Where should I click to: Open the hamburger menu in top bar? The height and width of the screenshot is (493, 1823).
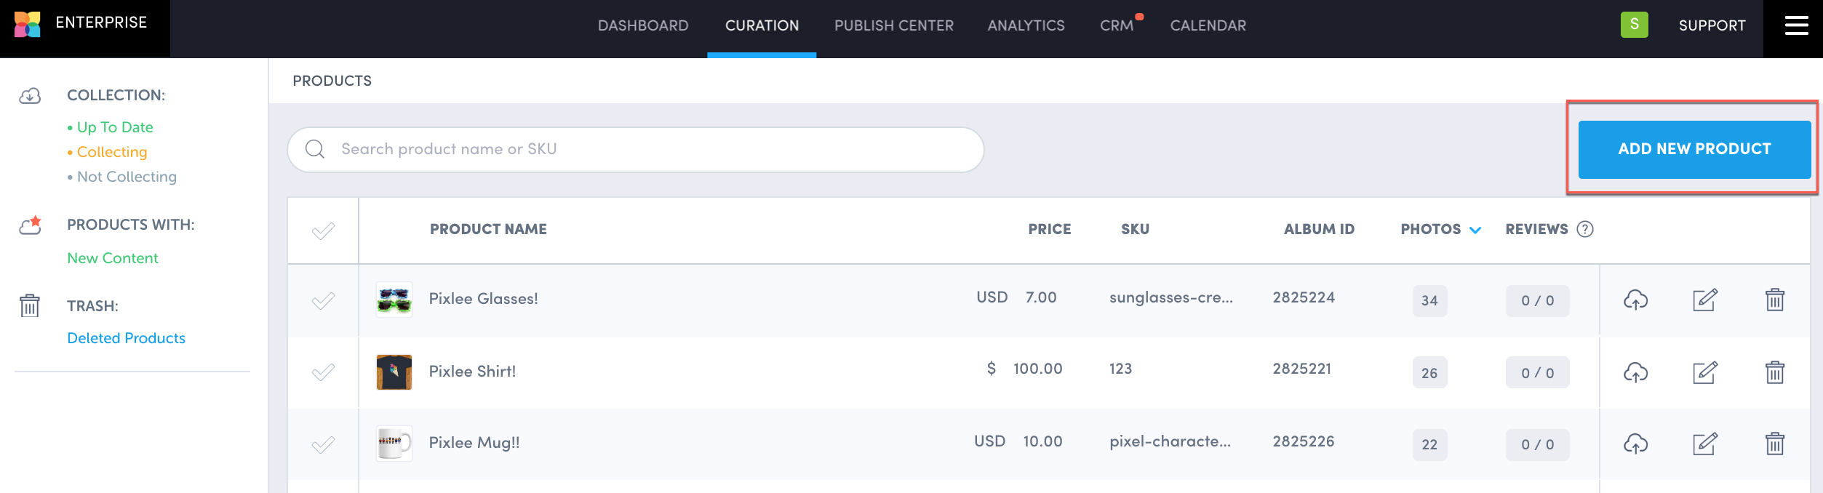pyautogui.click(x=1796, y=25)
